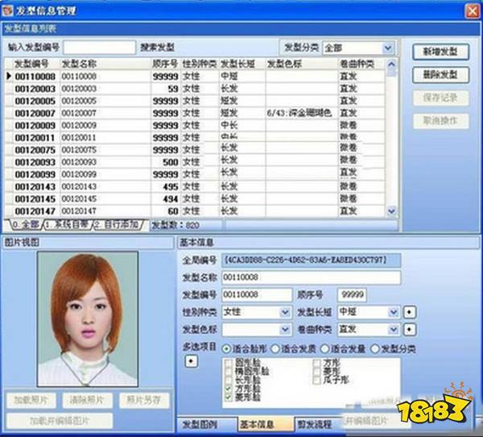Click the small button beside 卷曲种类 dropdown

(409, 330)
